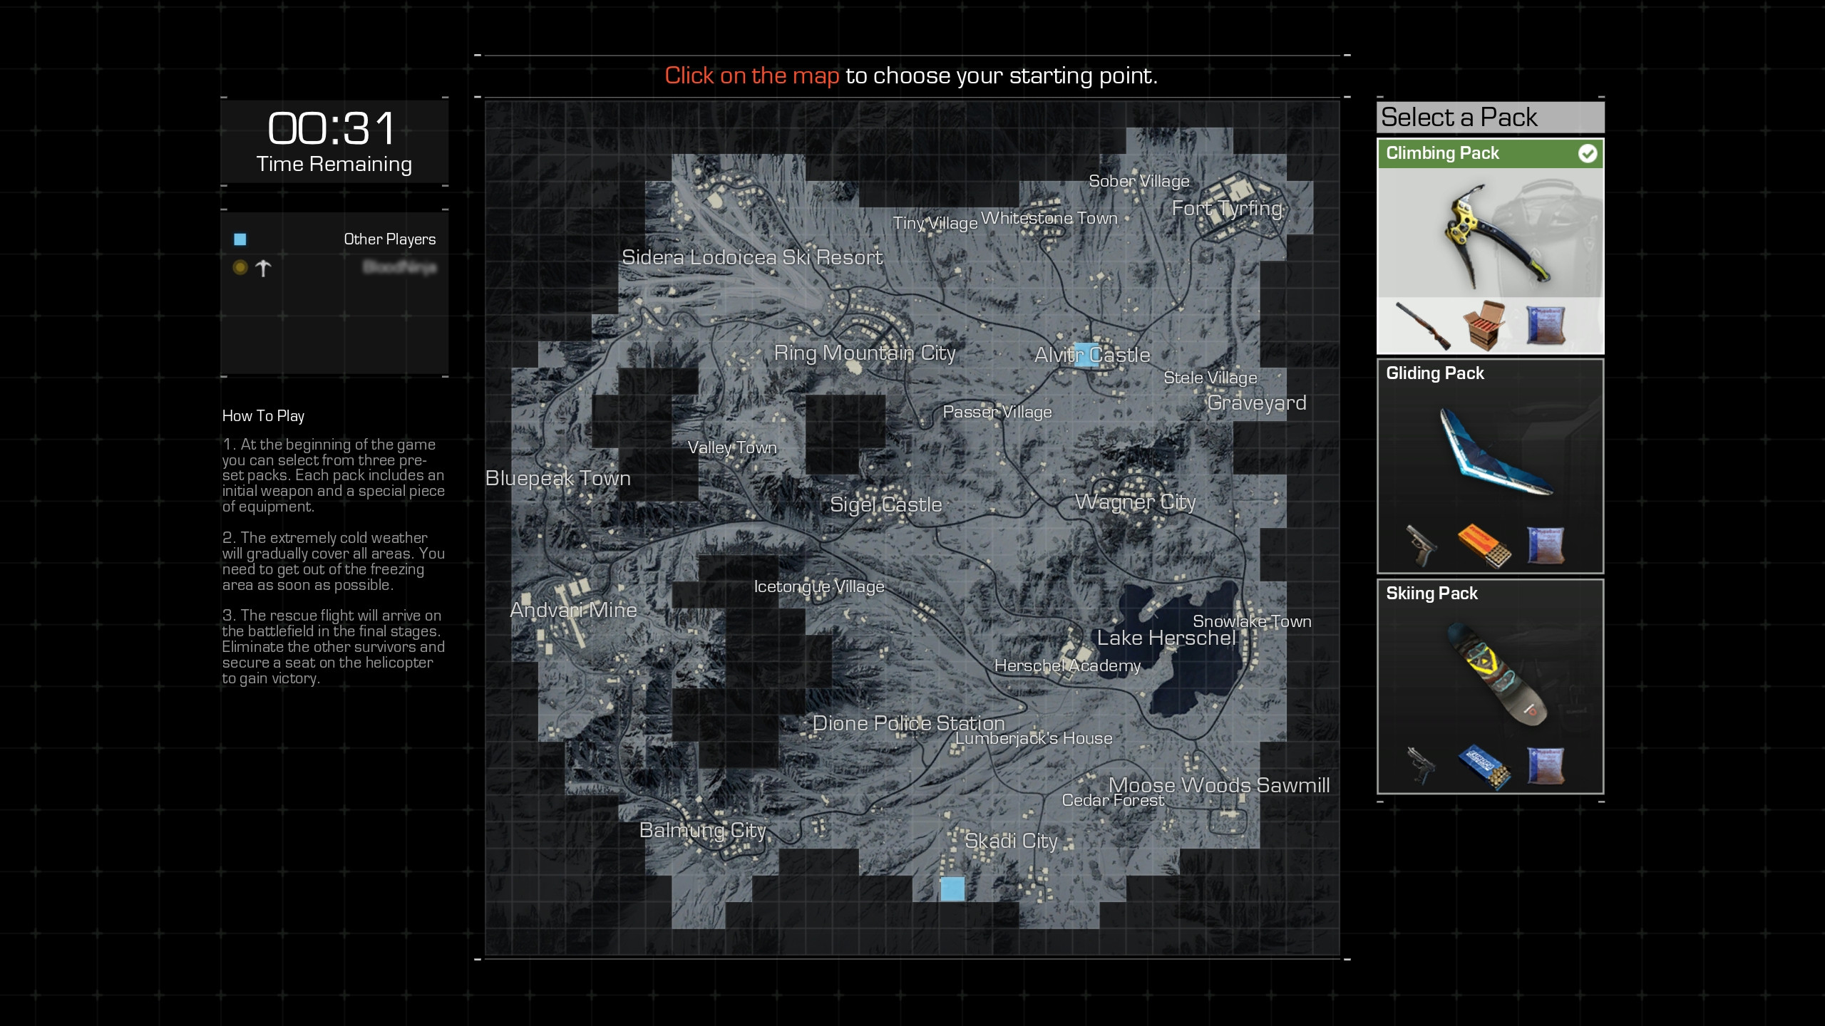The image size is (1825, 1026).
Task: Pick Snowlake Town on the map
Action: click(1252, 621)
